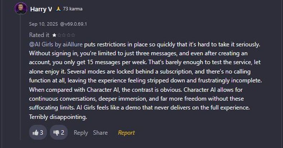The height and width of the screenshot is (148, 283).
Task: Click Harry V's profile avatar
Action: coord(21,9)
